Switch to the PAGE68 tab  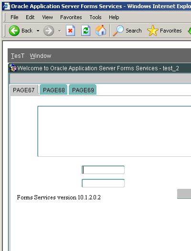53,90
